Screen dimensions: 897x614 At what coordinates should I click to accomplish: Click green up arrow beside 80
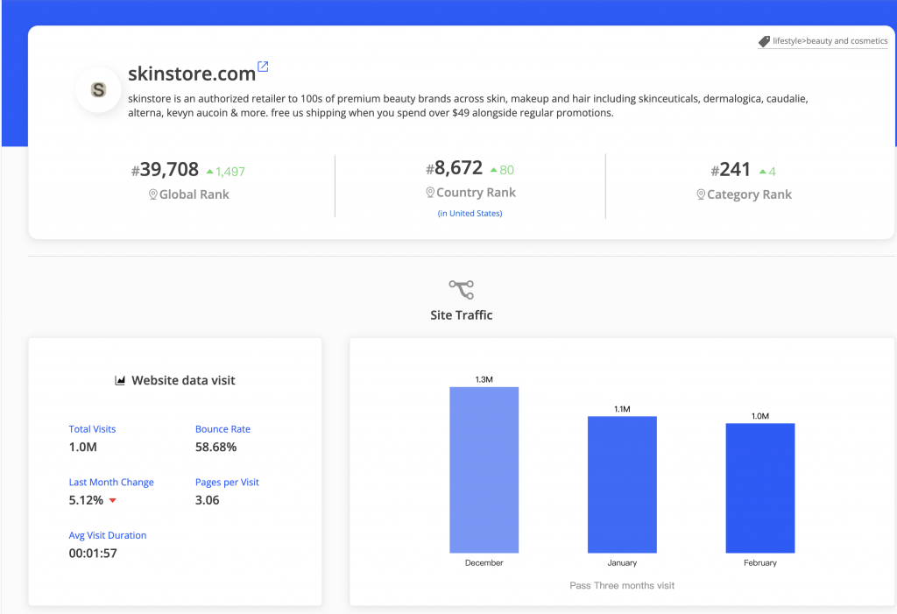pos(494,170)
